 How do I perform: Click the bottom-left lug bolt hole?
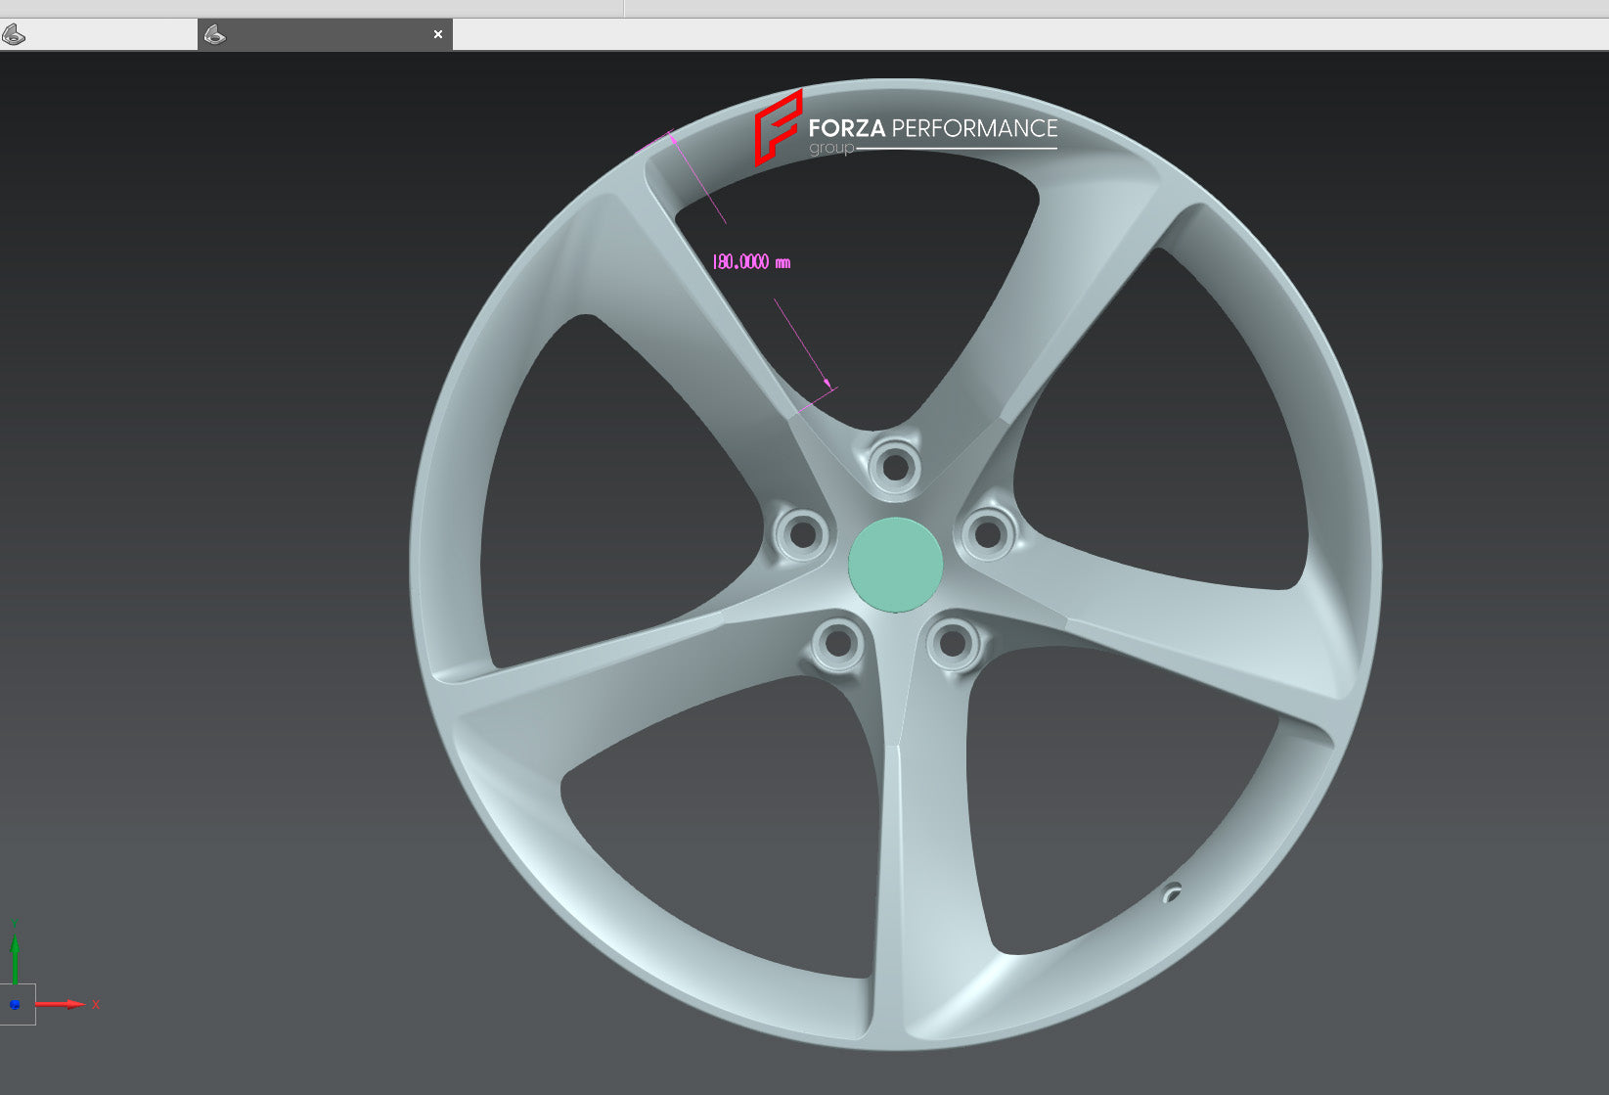[837, 644]
